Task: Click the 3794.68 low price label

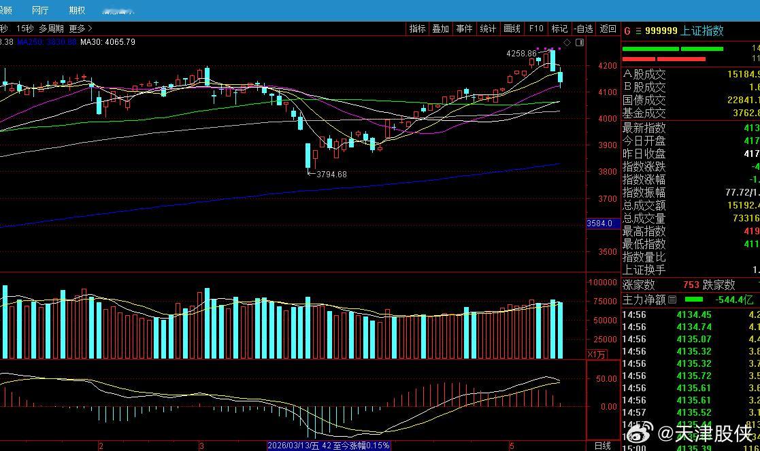Action: [331, 174]
